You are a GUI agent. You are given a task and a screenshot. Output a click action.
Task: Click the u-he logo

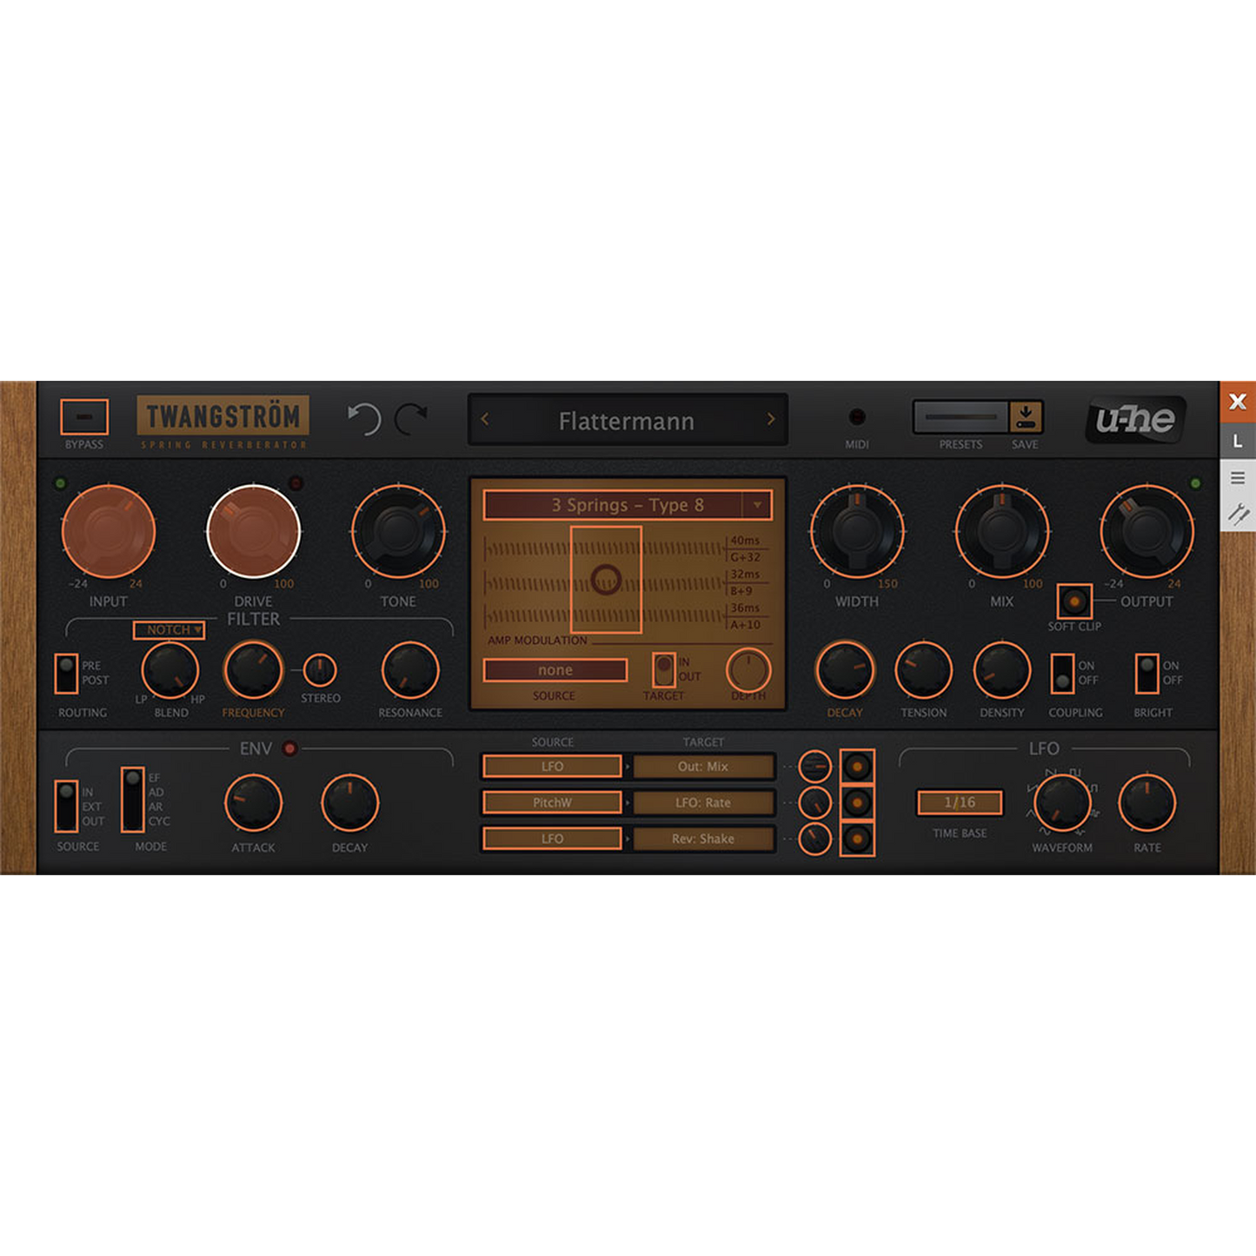pyautogui.click(x=1135, y=420)
